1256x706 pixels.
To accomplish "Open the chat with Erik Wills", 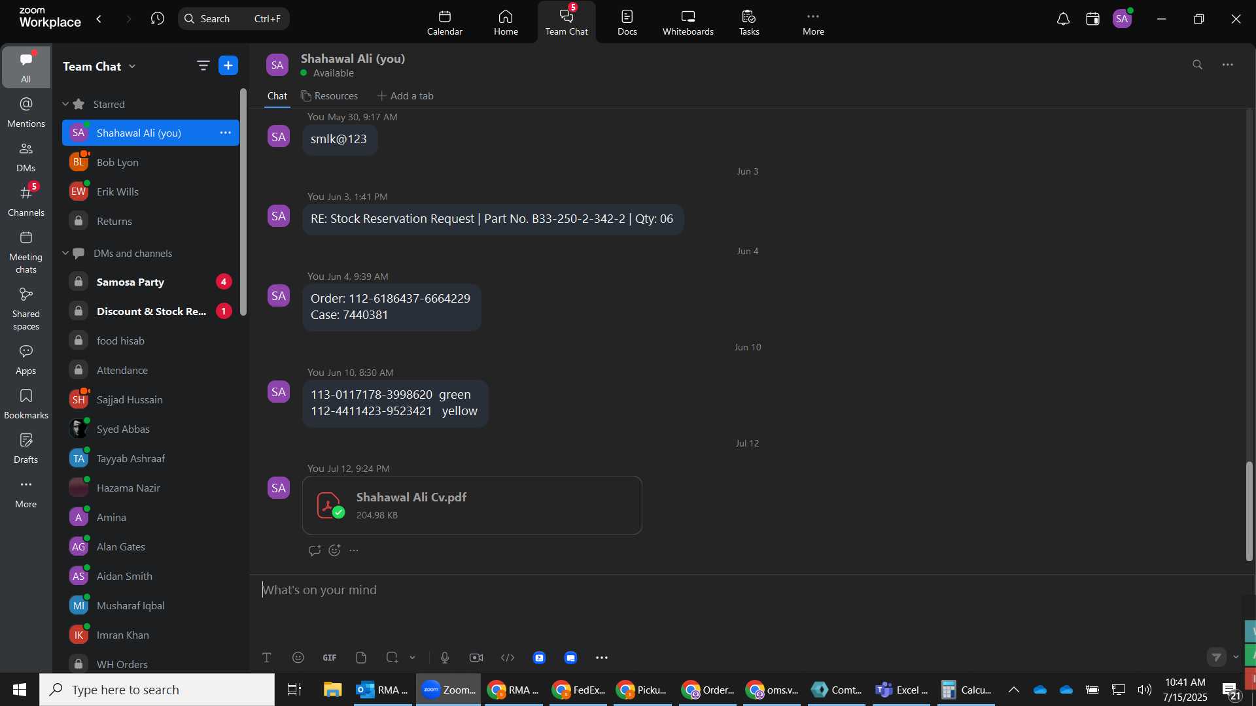I will [150, 192].
